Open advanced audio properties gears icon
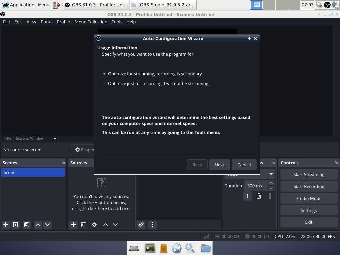Image resolution: width=340 pixels, height=255 pixels. pos(141,225)
